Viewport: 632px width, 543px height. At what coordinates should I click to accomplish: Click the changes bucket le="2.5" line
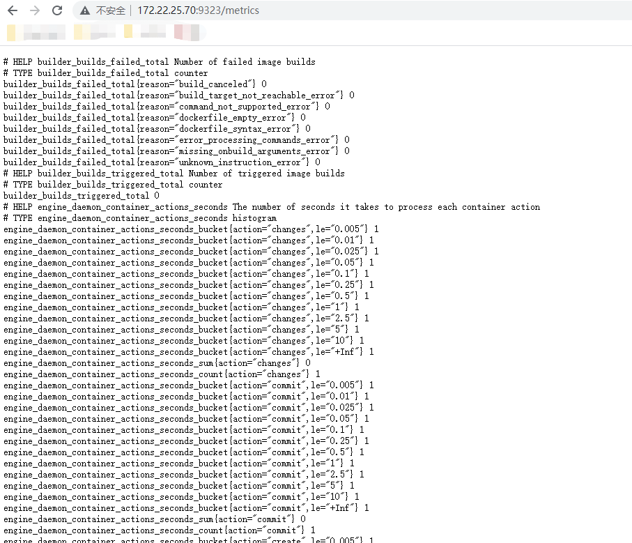186,319
